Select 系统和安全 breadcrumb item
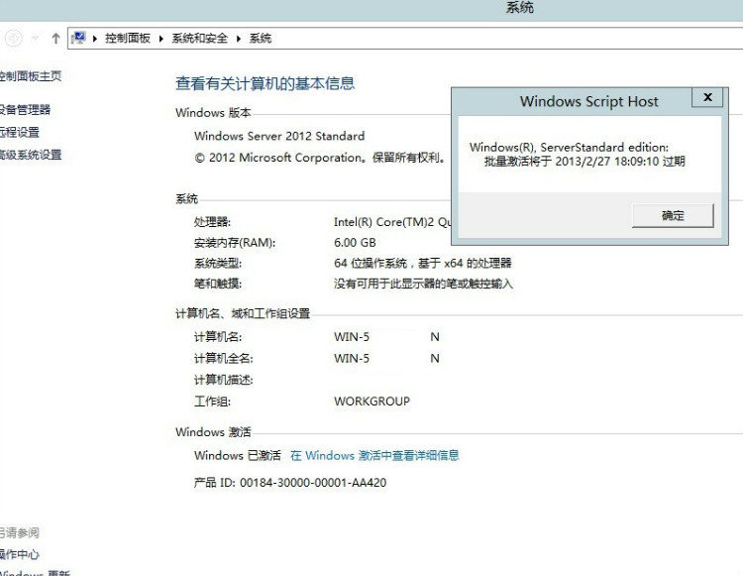 point(199,38)
